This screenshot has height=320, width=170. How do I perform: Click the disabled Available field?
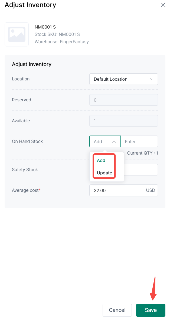click(x=123, y=121)
